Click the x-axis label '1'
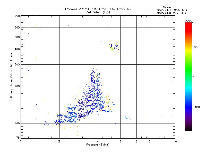 coord(21,141)
